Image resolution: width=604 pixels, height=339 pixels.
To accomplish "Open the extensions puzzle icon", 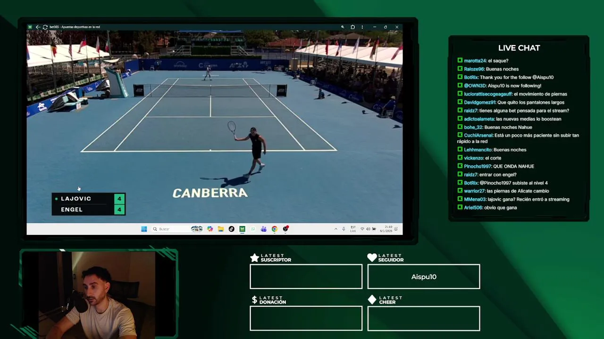I will [352, 27].
